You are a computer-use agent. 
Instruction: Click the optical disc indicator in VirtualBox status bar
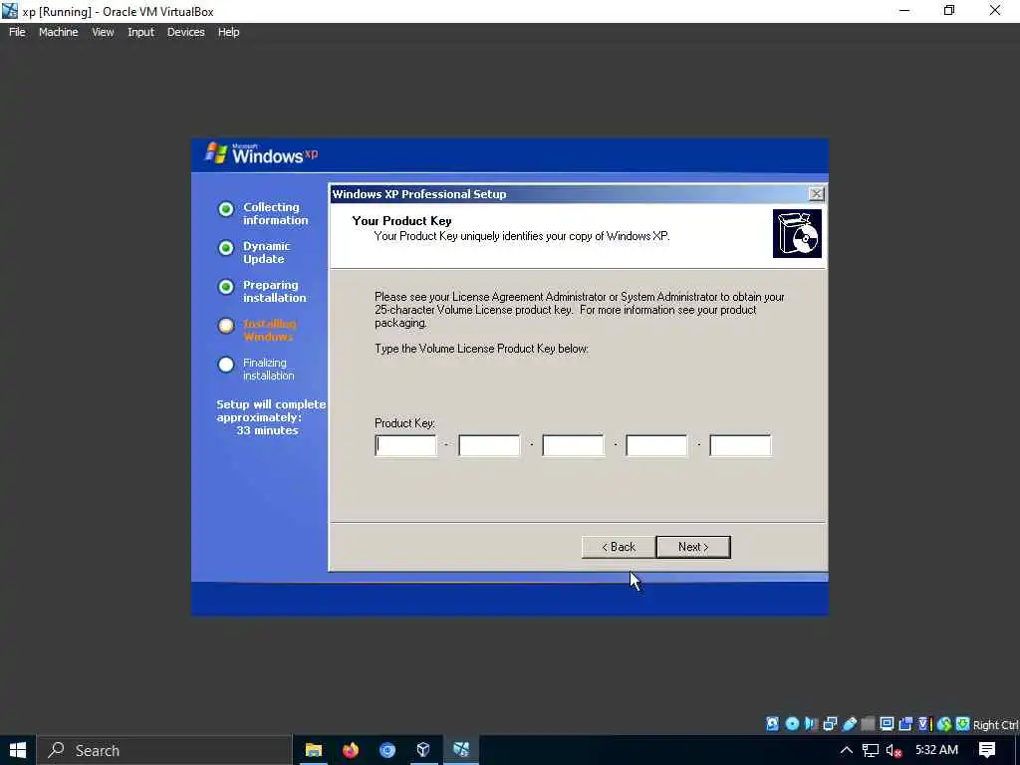[792, 724]
